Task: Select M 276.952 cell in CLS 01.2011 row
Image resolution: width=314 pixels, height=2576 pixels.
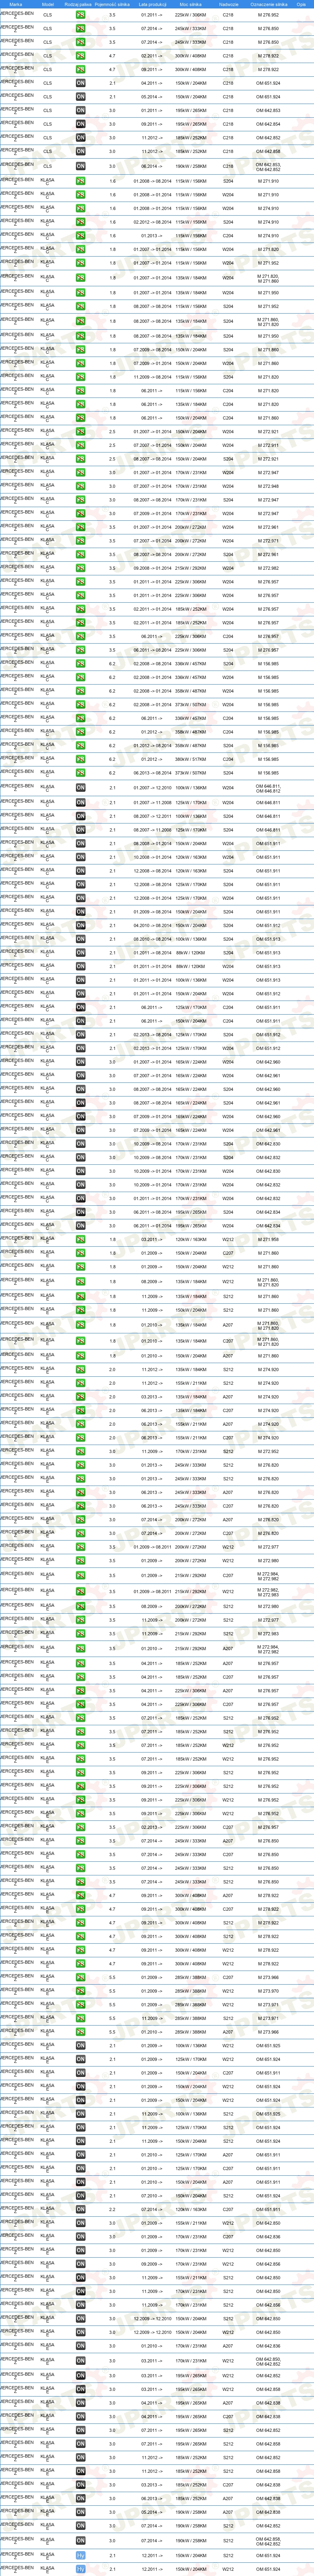Action: pyautogui.click(x=268, y=15)
